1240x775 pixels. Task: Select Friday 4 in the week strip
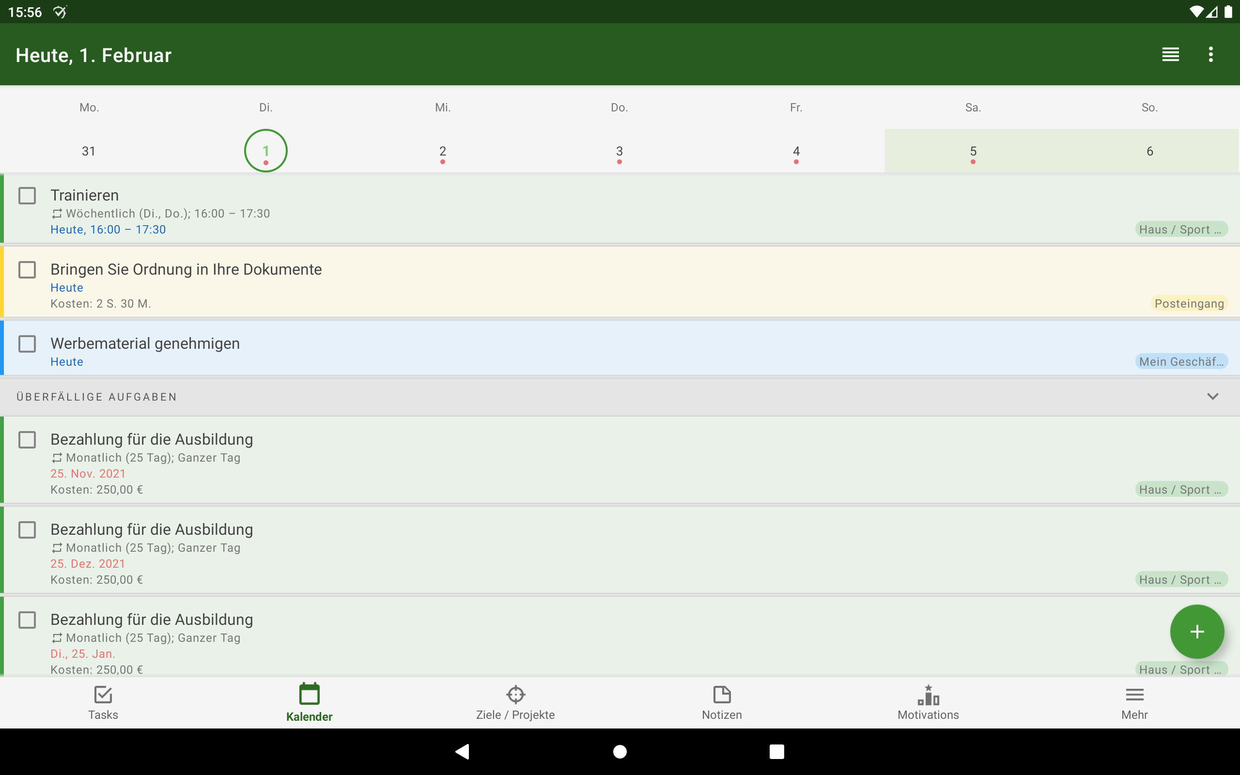796,151
